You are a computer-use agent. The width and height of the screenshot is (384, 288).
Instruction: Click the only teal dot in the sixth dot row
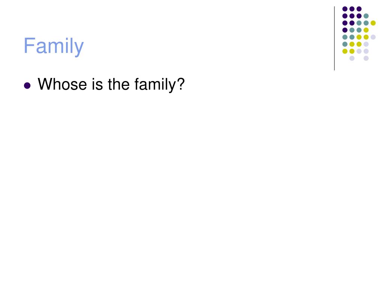click(x=345, y=44)
